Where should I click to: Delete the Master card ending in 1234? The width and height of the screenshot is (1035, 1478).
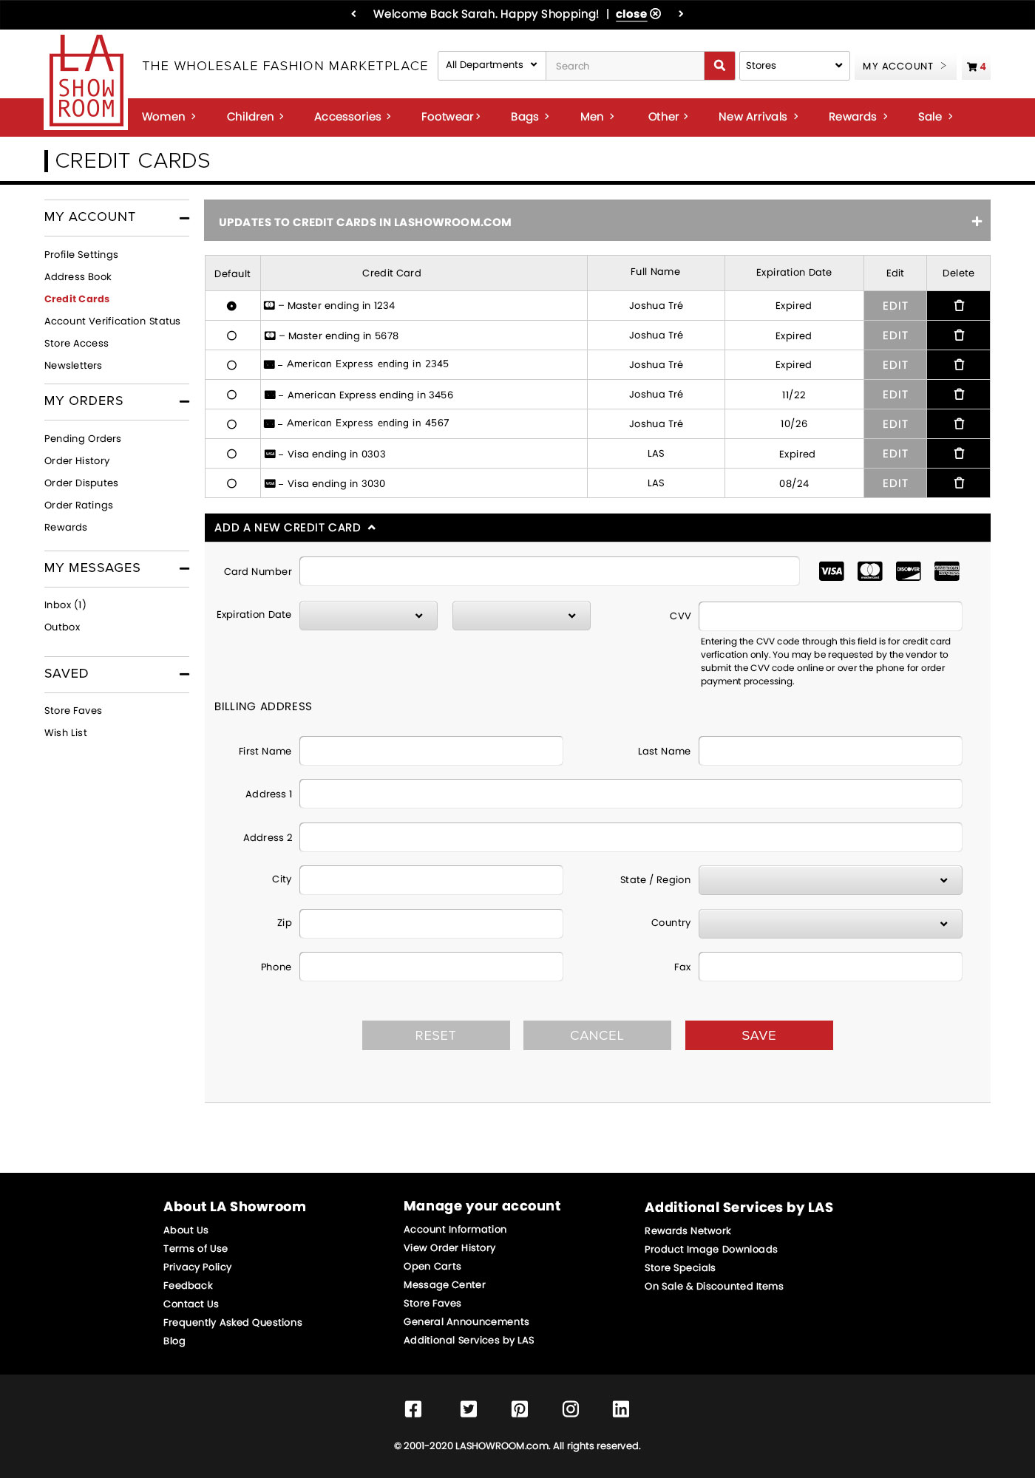click(958, 306)
